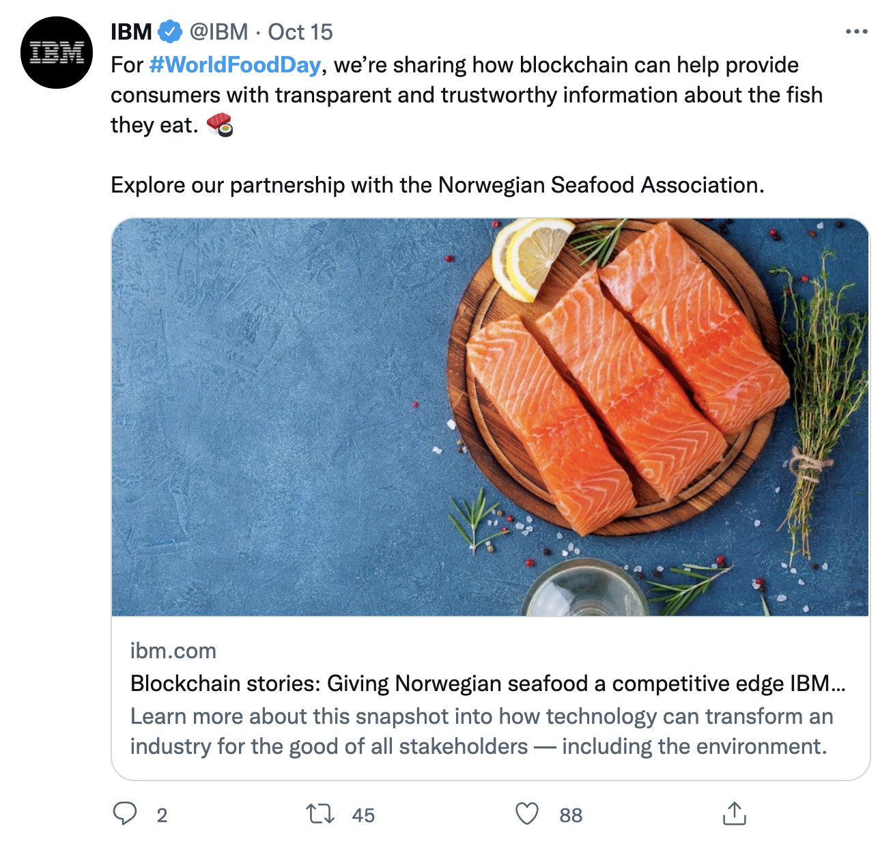Open the three-dot more options menu
This screenshot has height=844, width=893.
point(856,31)
